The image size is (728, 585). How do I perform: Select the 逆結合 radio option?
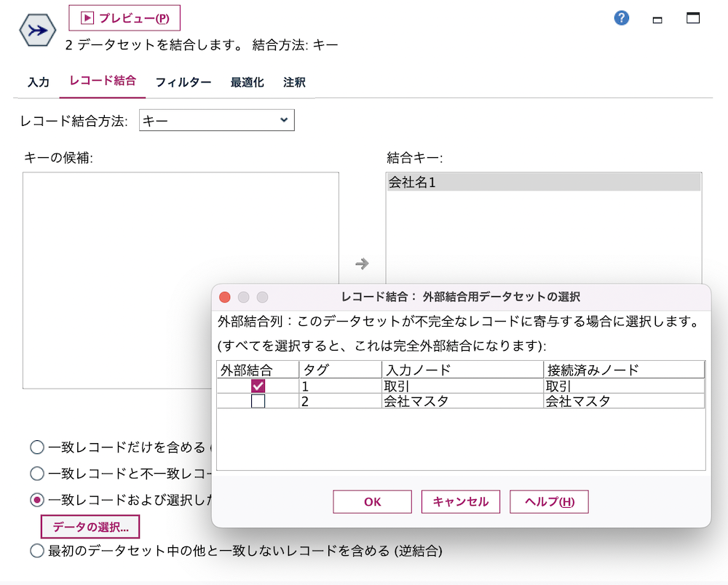click(x=36, y=552)
